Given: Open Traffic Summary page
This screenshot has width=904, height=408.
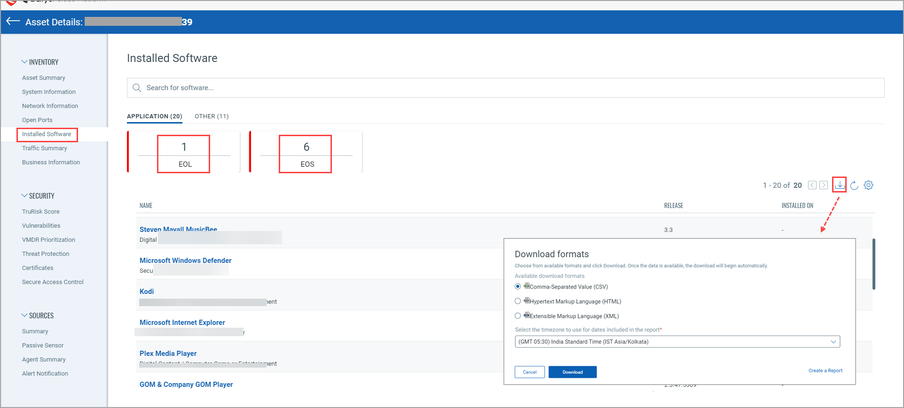Looking at the screenshot, I should click(45, 148).
